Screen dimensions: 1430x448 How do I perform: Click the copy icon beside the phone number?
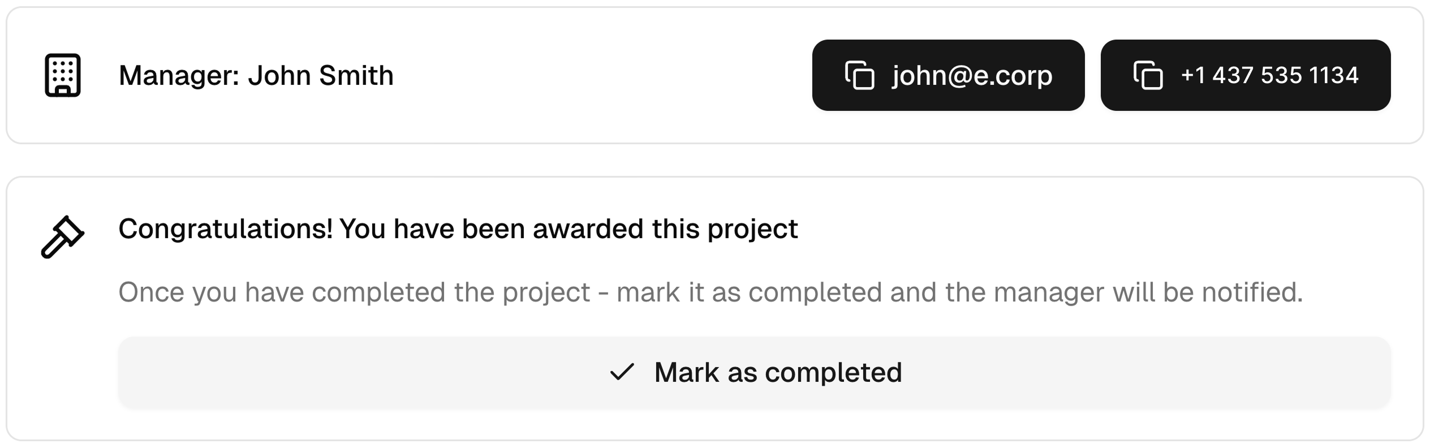(1148, 75)
